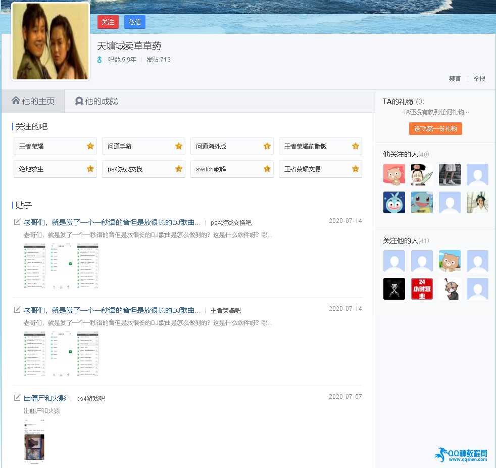Screen dimensions: 496x468
Task: Click the level star icon on 问道海外版
Action: click(267, 146)
